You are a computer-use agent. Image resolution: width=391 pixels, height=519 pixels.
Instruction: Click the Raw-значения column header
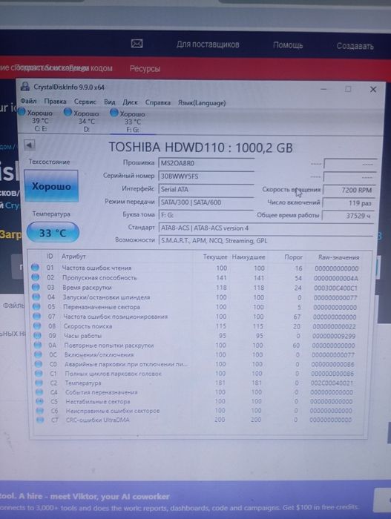point(338,257)
